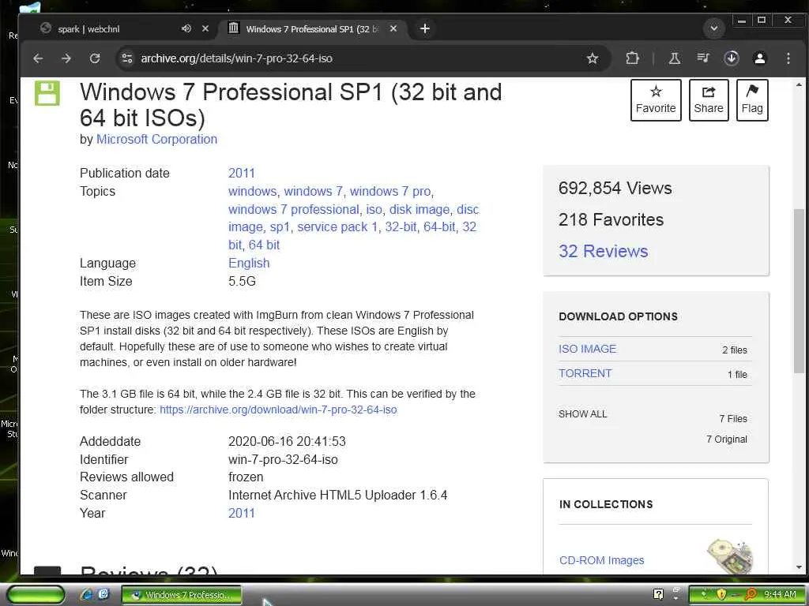Select the '692,854 Views' text
809x606 pixels.
[x=615, y=188]
